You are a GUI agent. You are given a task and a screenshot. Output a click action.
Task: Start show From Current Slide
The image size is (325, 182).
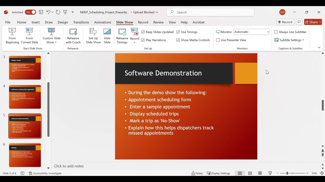[29, 36]
